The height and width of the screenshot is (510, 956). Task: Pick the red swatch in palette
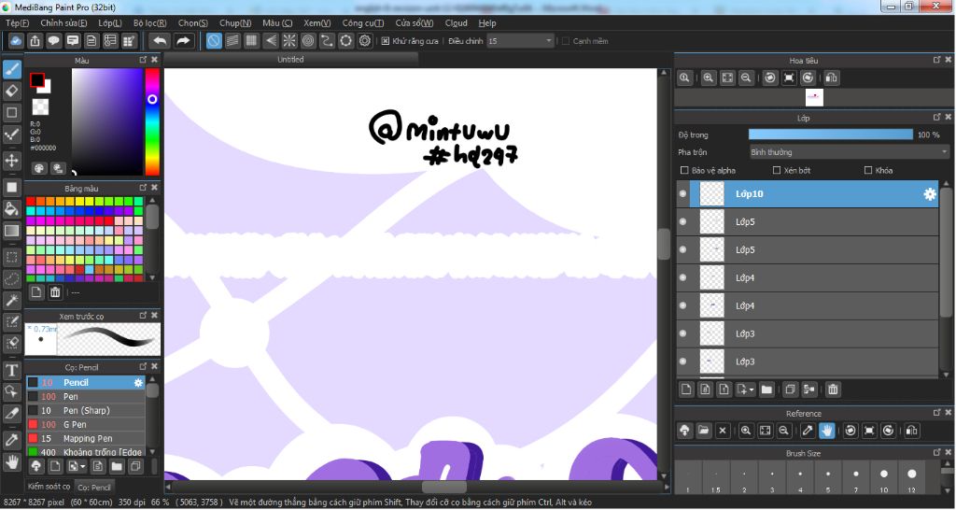(31, 202)
